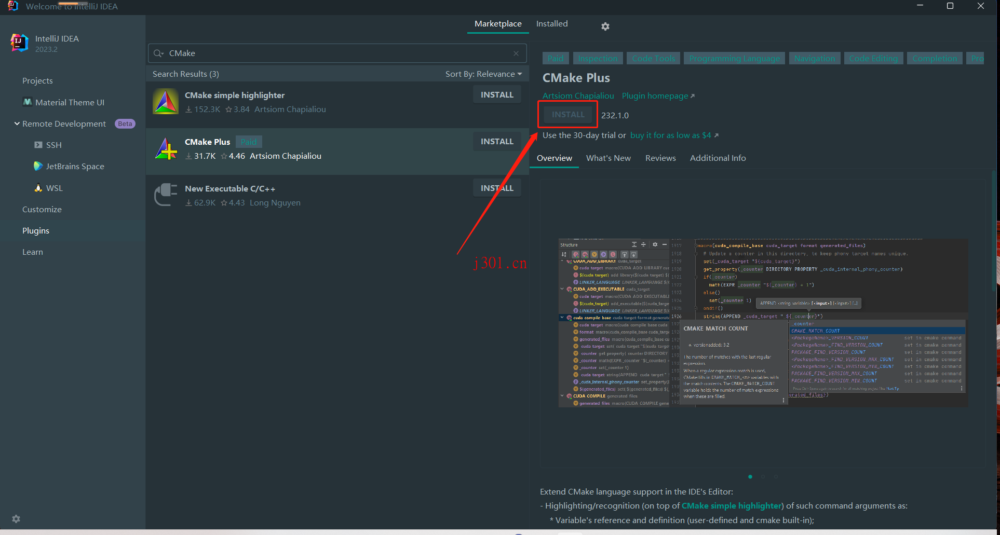Click the Completion tag
This screenshot has width=1000, height=535.
935,58
